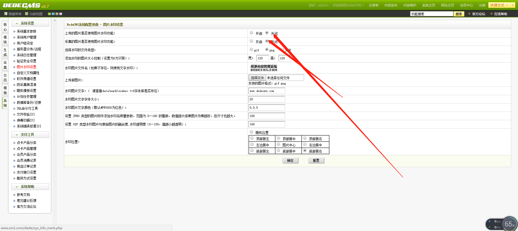Switch to the green skin swatch
Screen dimensions: 518x231
[49, 14]
